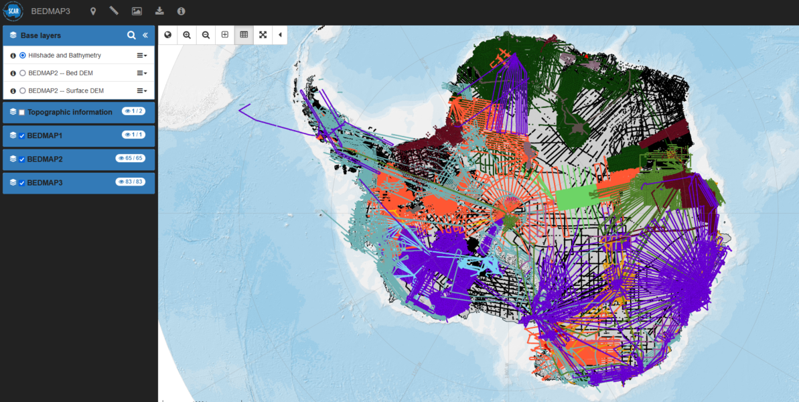The height and width of the screenshot is (402, 799).
Task: Click the image export icon in top bar
Action: click(135, 11)
